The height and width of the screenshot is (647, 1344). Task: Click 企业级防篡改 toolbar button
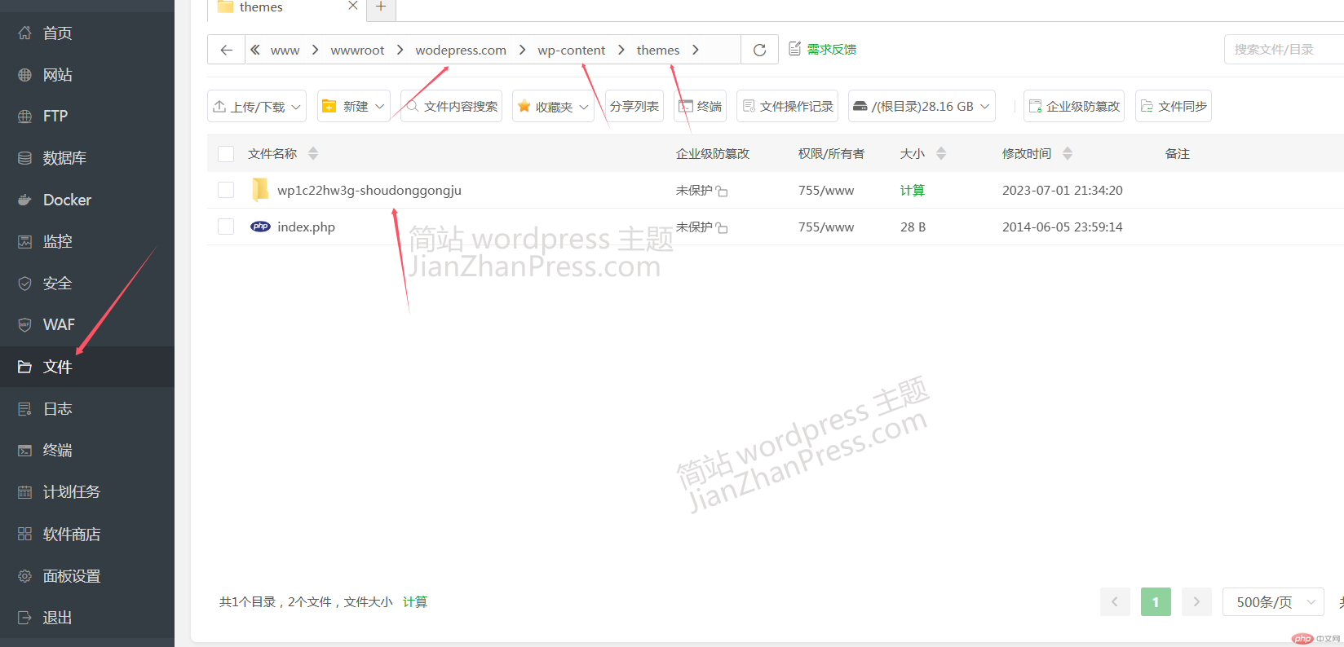[x=1074, y=106]
